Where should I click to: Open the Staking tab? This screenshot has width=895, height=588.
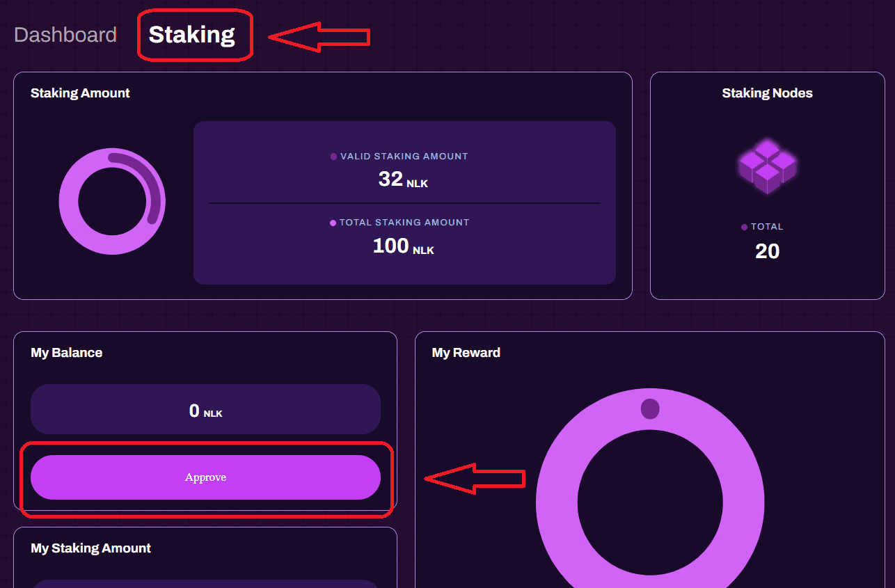(192, 35)
